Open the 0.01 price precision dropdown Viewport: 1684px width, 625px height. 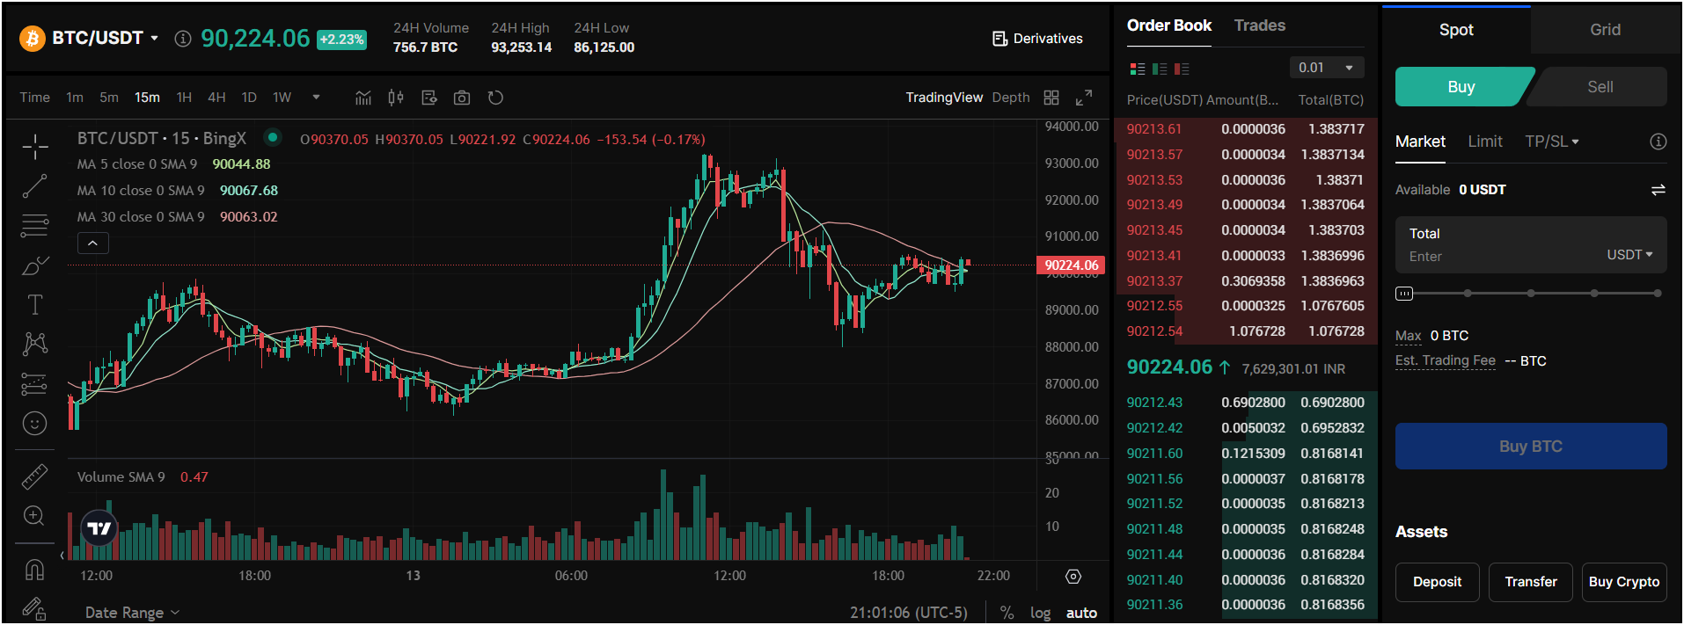pos(1327,68)
